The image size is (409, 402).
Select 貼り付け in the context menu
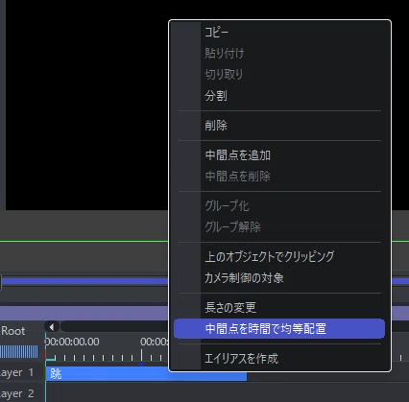[x=279, y=54]
